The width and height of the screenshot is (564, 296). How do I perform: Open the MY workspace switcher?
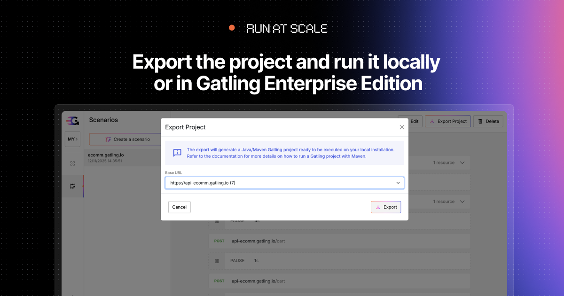point(72,139)
